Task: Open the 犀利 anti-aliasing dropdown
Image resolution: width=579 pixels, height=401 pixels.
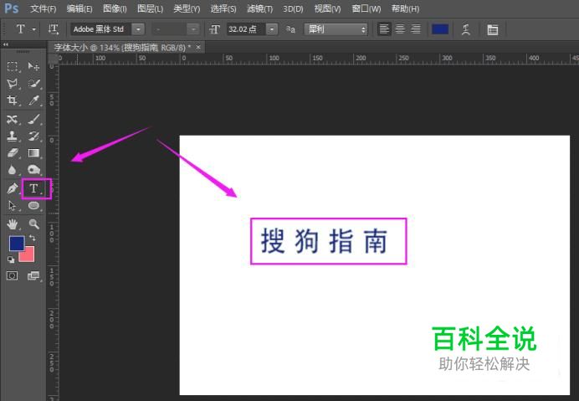Action: [x=336, y=29]
